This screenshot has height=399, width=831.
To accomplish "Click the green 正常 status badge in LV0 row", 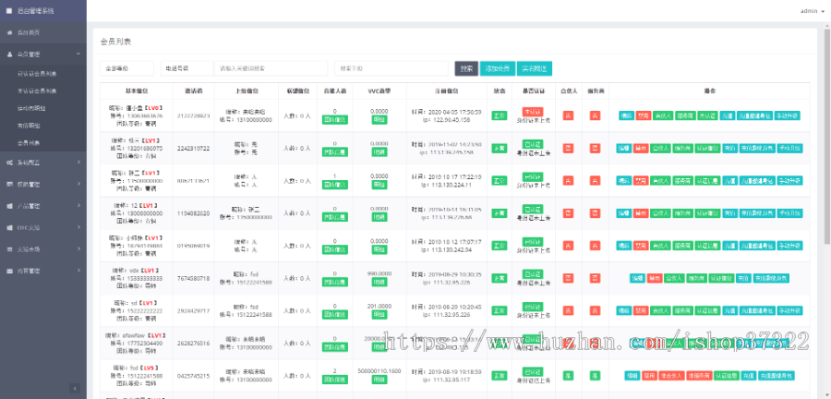I will pos(500,115).
